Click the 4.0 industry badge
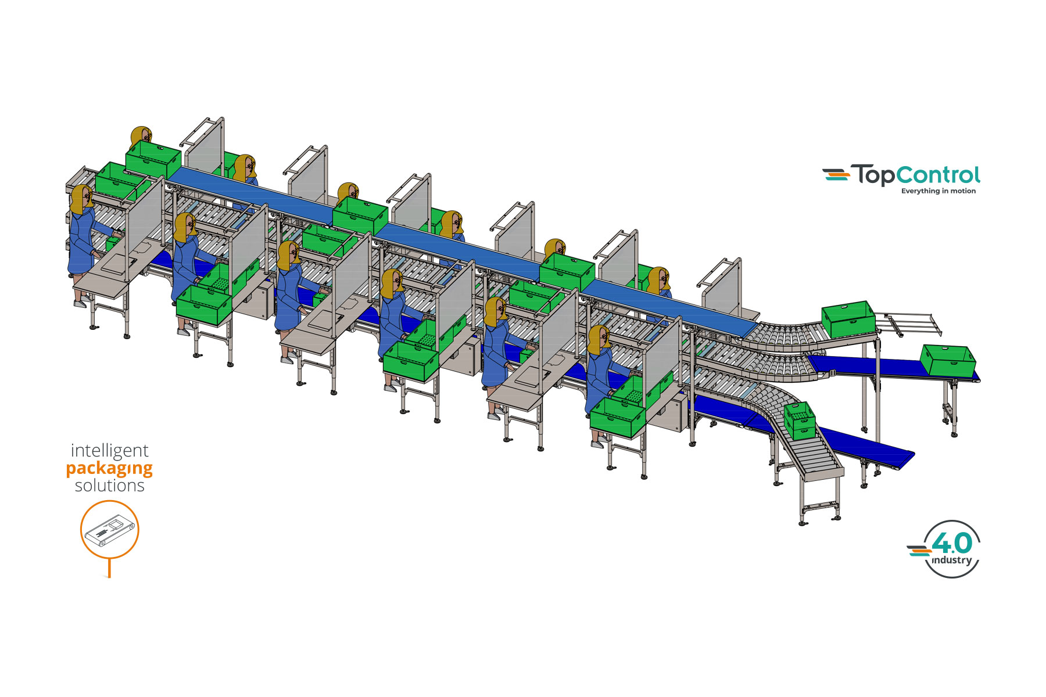1046x697 pixels. pos(944,549)
